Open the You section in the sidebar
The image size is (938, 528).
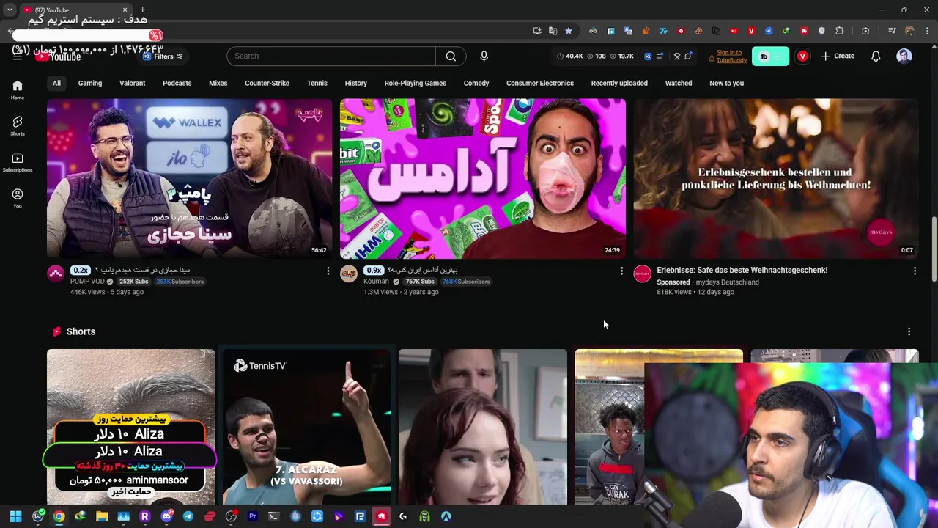18,198
